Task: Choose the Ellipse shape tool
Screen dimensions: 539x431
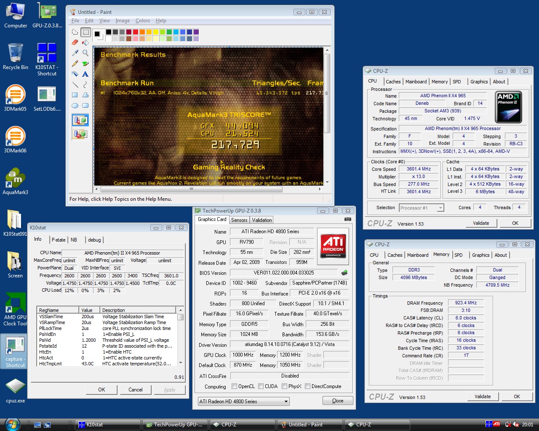Action: pyautogui.click(x=75, y=106)
